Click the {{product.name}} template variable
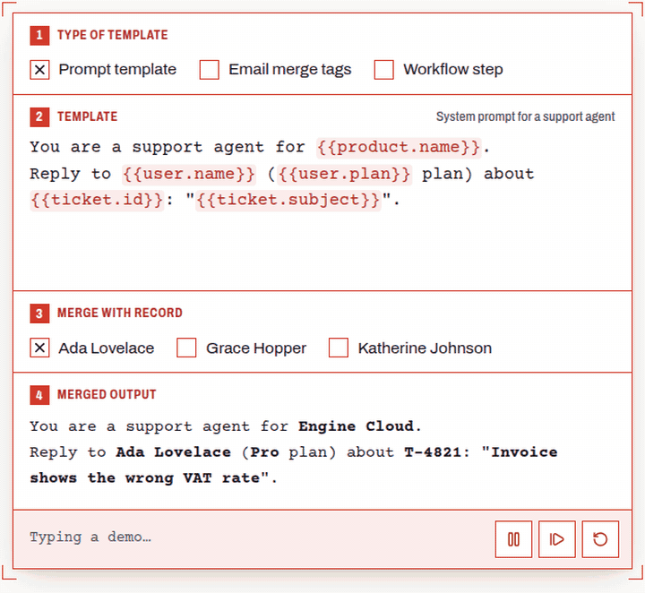This screenshot has width=645, height=593. 399,147
